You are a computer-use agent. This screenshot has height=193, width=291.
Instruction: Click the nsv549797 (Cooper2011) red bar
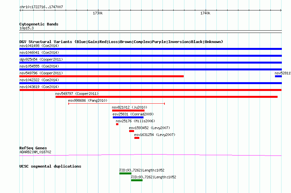point(166,97)
